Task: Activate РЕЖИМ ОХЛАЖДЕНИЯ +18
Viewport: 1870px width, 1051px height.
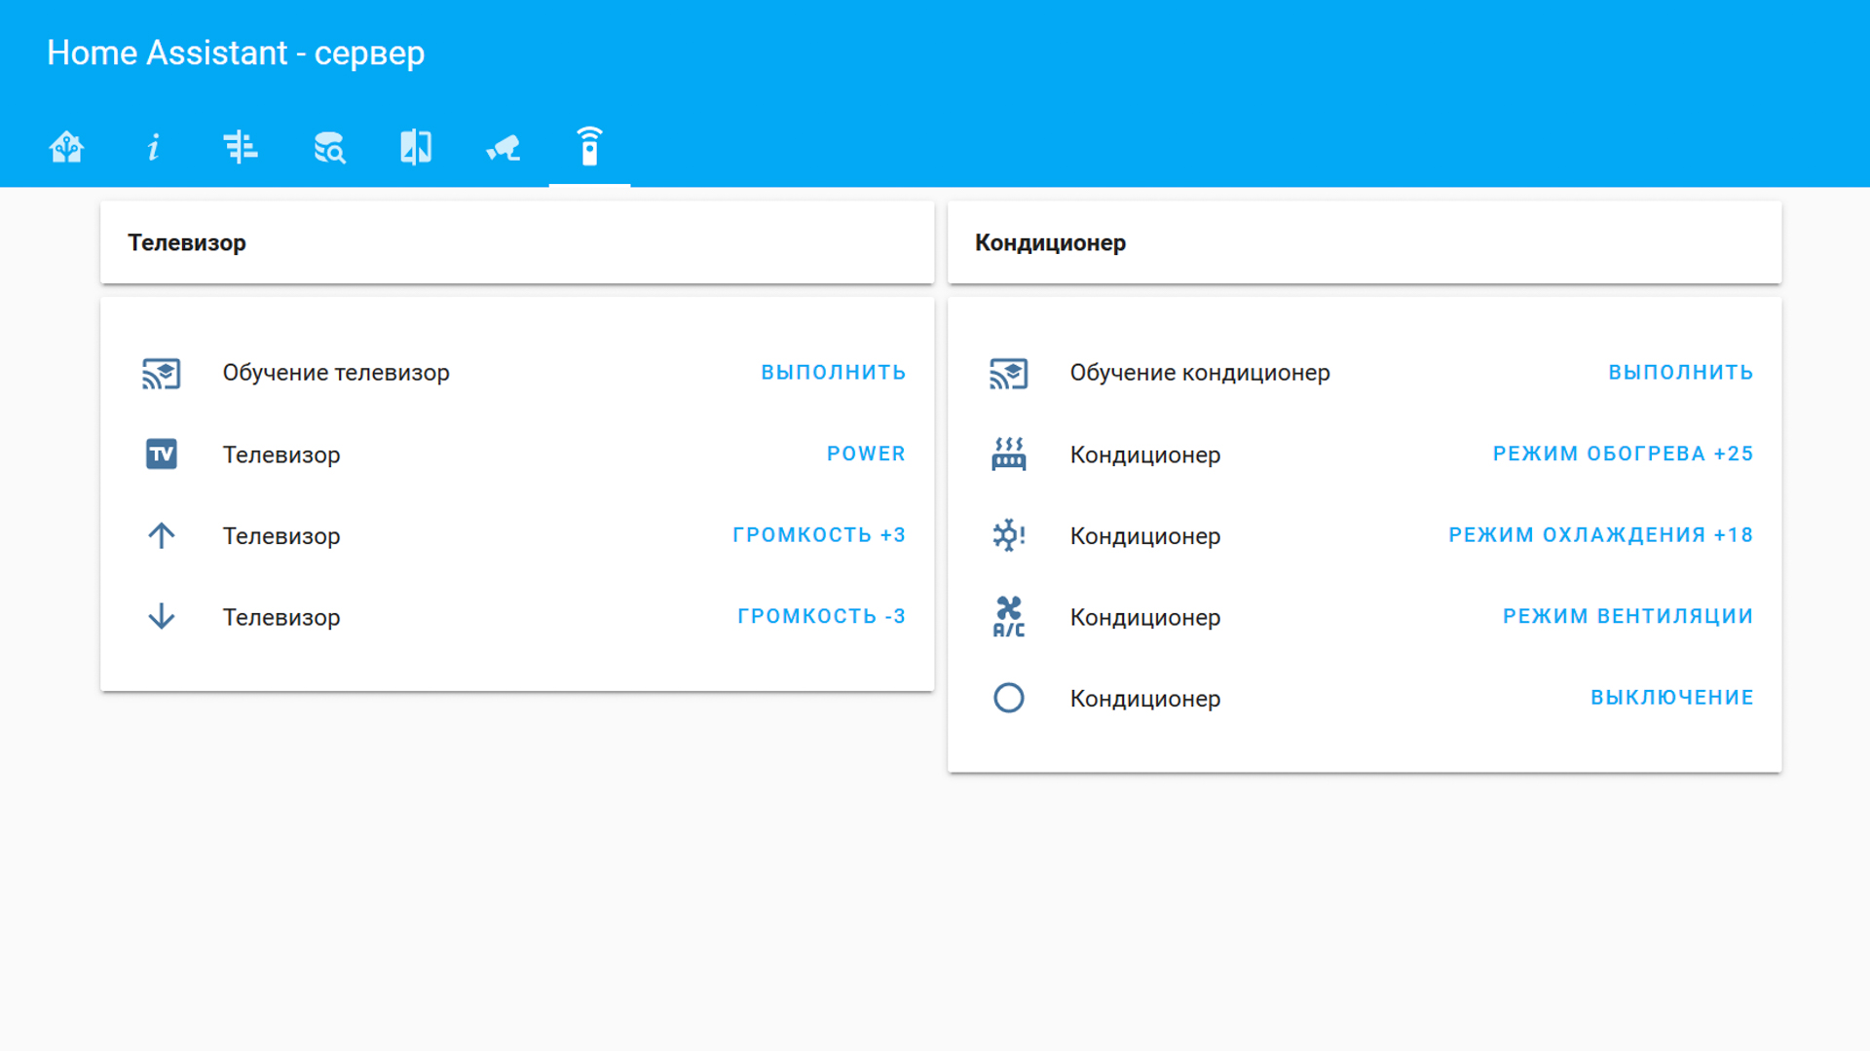Action: click(x=1600, y=535)
